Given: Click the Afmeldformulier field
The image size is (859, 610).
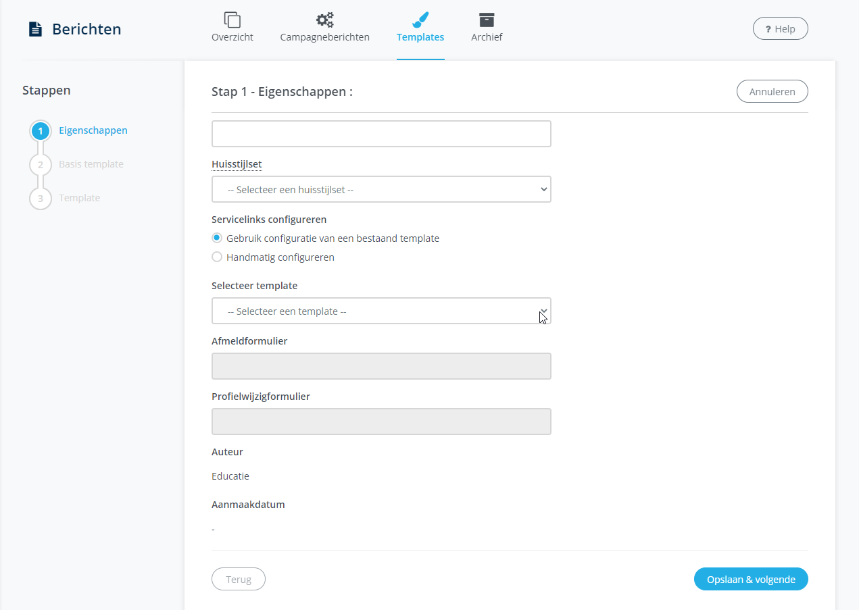Looking at the screenshot, I should point(381,366).
